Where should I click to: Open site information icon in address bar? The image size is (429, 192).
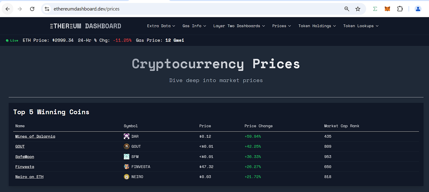(47, 9)
